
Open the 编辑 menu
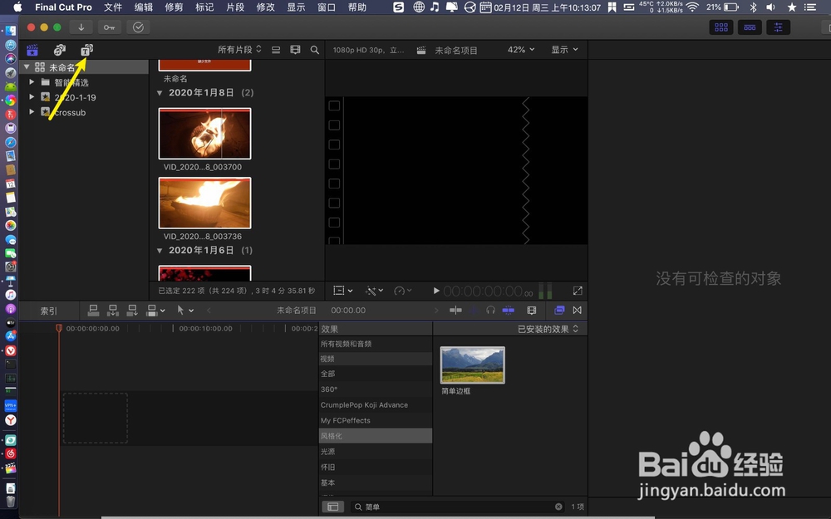pyautogui.click(x=144, y=7)
